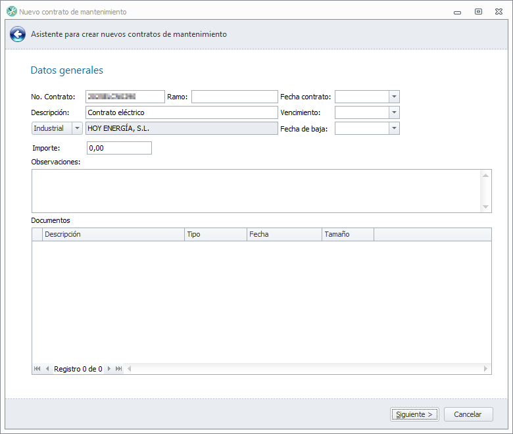Go to last document record
The width and height of the screenshot is (513, 434).
coord(119,369)
